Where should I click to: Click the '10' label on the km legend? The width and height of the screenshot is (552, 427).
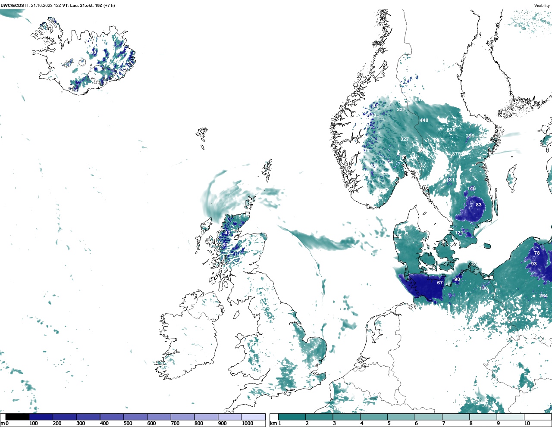[527, 424]
